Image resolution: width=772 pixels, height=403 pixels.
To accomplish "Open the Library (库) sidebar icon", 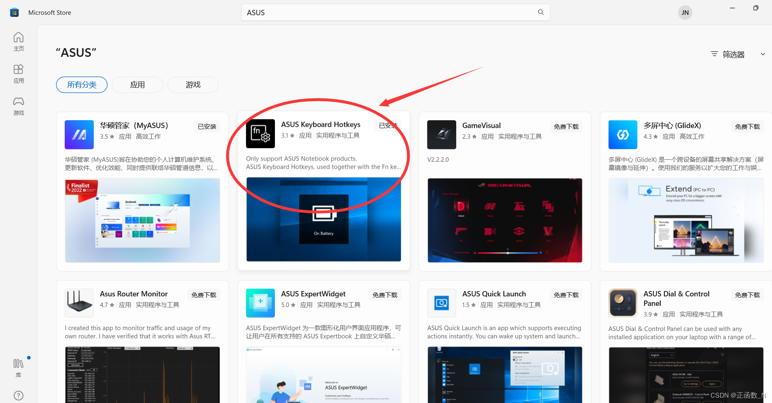I will tap(19, 368).
